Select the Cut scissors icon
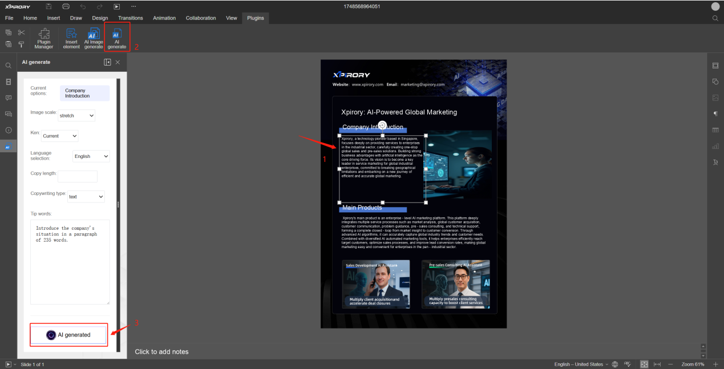This screenshot has width=724, height=369. 21,33
